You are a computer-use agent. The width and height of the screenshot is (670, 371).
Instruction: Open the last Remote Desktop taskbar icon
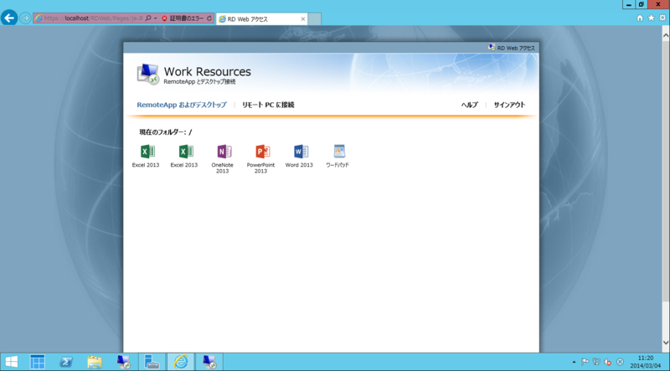pyautogui.click(x=209, y=362)
